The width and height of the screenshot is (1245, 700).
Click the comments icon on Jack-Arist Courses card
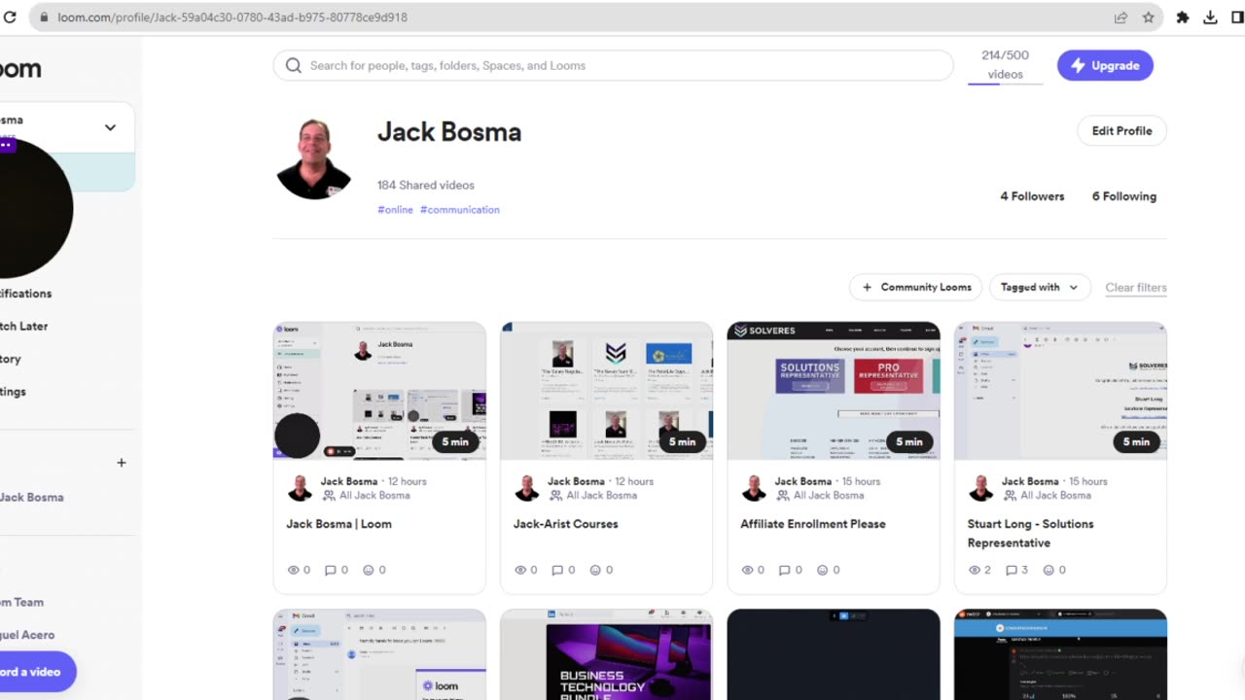(x=557, y=570)
